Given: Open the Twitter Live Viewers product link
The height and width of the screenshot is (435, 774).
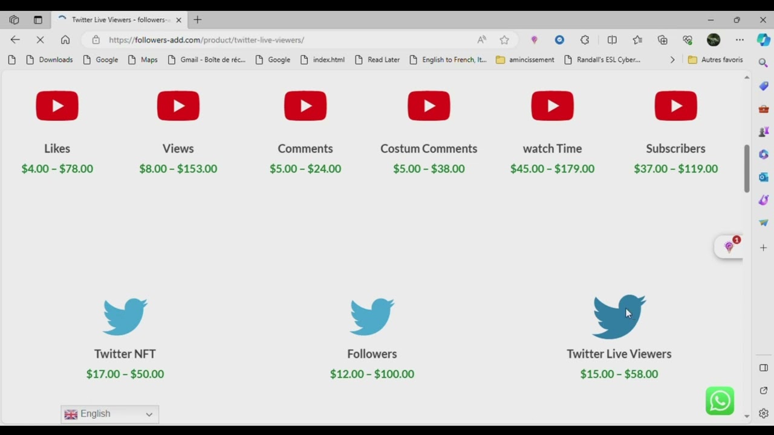Looking at the screenshot, I should point(619,354).
